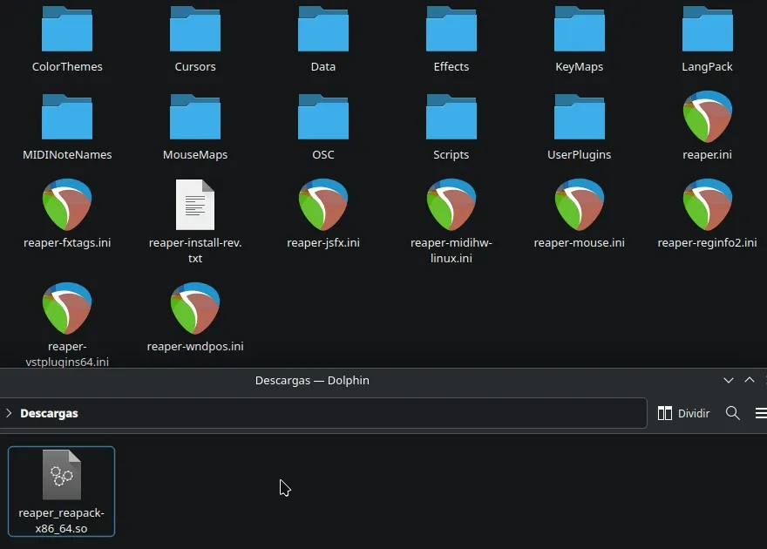Select the reaper-vstplugins64.ini file icon

coord(67,308)
